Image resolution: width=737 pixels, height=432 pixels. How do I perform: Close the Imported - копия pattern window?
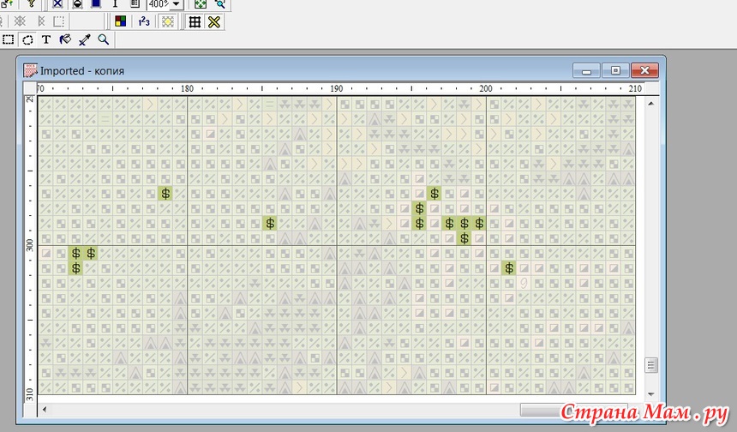pos(644,70)
